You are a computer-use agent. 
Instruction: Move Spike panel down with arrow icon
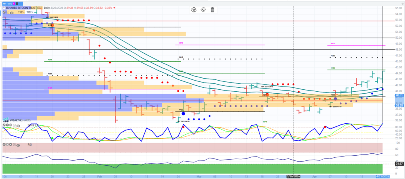8,125
